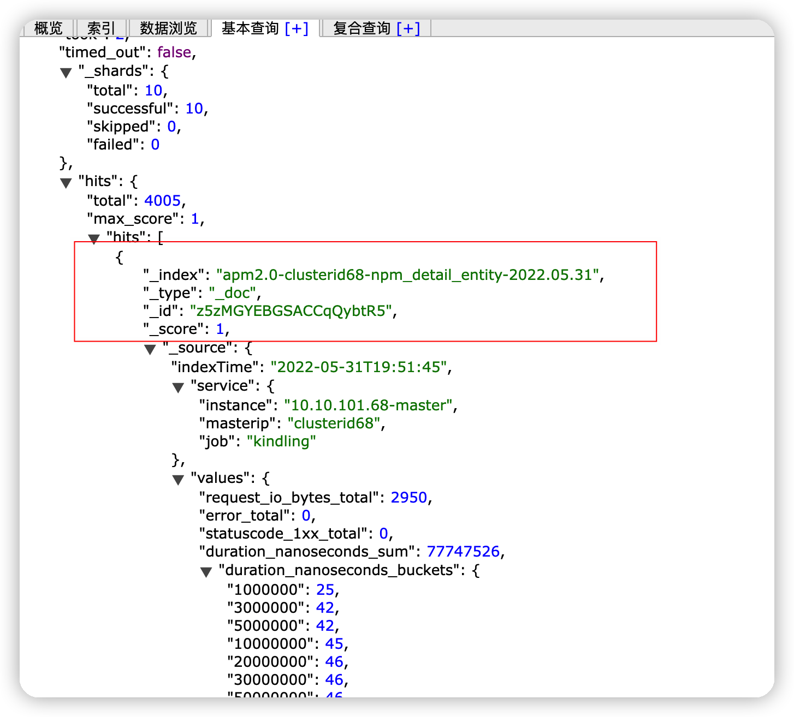This screenshot has width=794, height=717.
Task: Add a new 基本查询 tab with [+]
Action: [x=297, y=28]
